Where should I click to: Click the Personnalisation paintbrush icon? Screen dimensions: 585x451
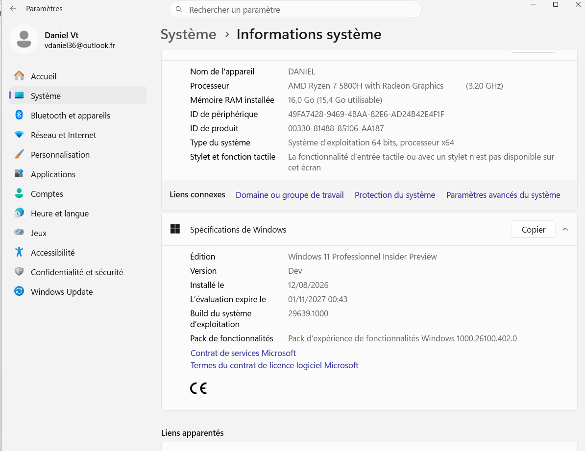pos(19,154)
